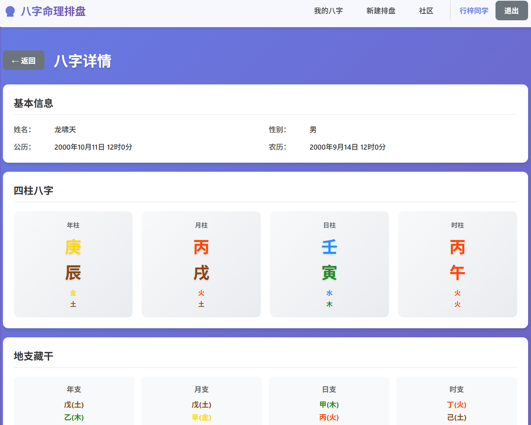Click the yellow 庚 year stem character
The image size is (531, 425).
click(x=73, y=247)
